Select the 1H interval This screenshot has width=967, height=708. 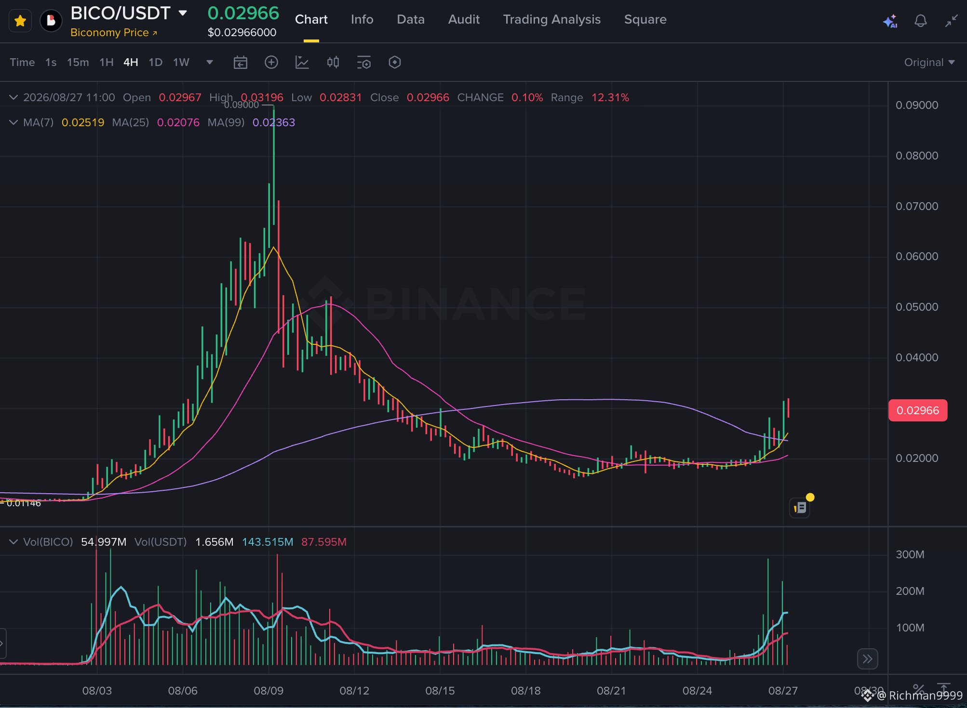pyautogui.click(x=106, y=62)
